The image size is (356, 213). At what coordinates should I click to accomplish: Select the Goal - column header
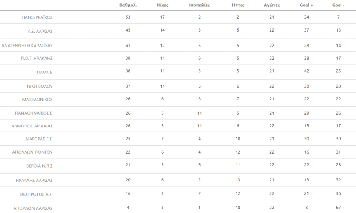click(x=339, y=5)
